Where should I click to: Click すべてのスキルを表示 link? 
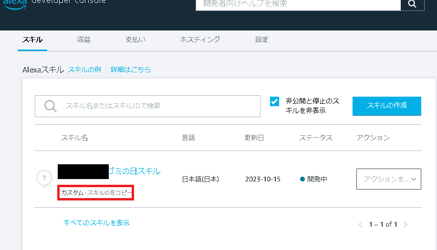click(x=96, y=223)
